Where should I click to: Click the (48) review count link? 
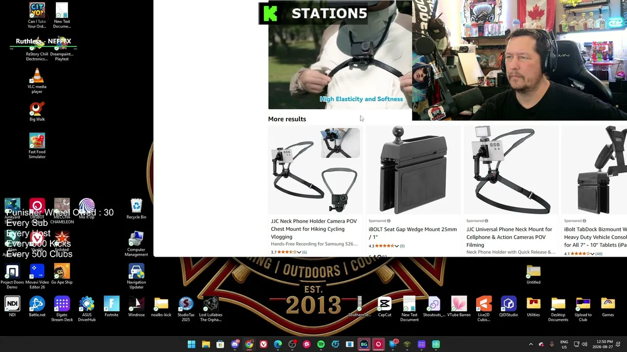[599, 254]
